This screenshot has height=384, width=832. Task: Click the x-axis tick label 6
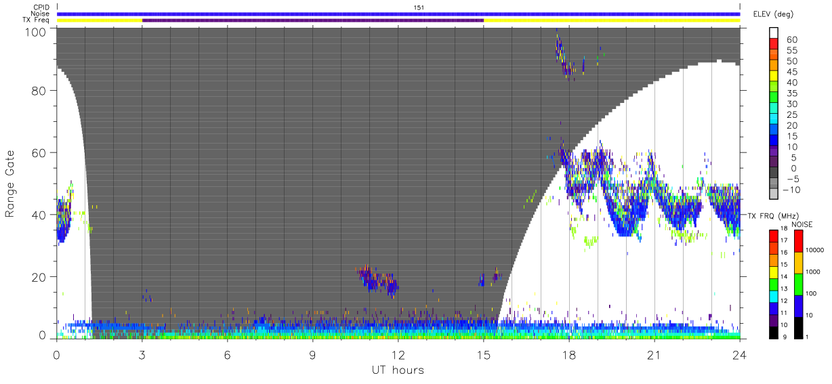tap(228, 355)
